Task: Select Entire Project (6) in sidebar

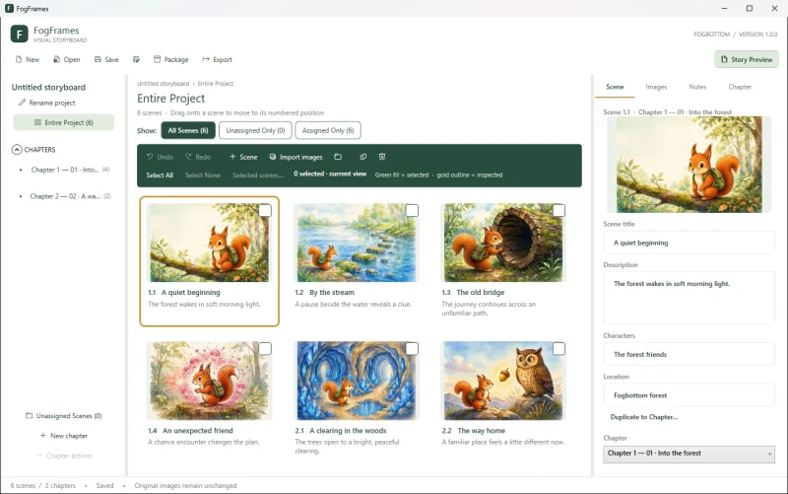Action: click(x=64, y=122)
